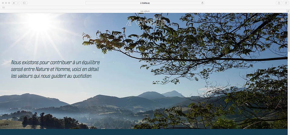Toggle the Safari sidebar button
This screenshot has height=135, width=290.
click(x=24, y=3)
